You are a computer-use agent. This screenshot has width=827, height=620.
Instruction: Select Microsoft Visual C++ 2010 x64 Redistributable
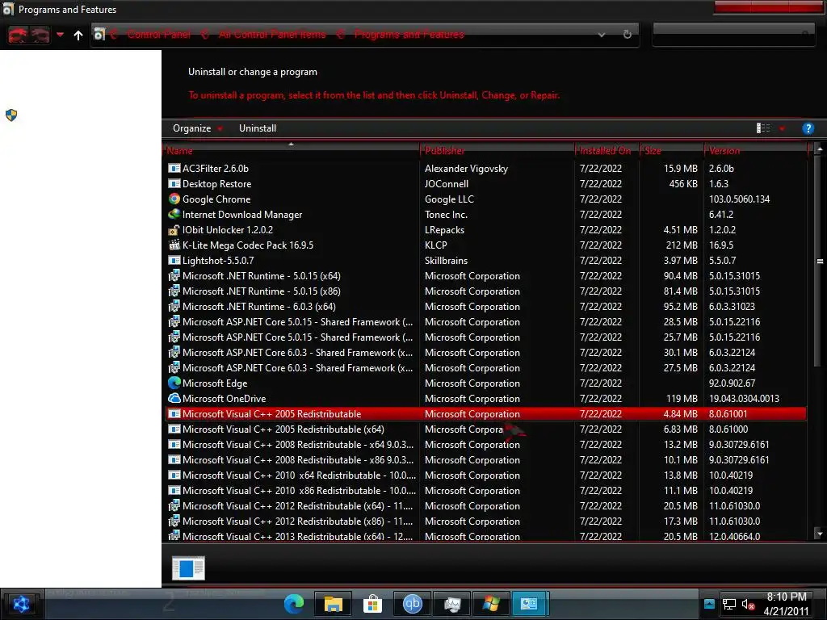(x=485, y=475)
